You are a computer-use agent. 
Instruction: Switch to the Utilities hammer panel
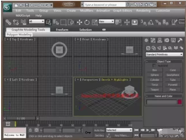coord(180,40)
